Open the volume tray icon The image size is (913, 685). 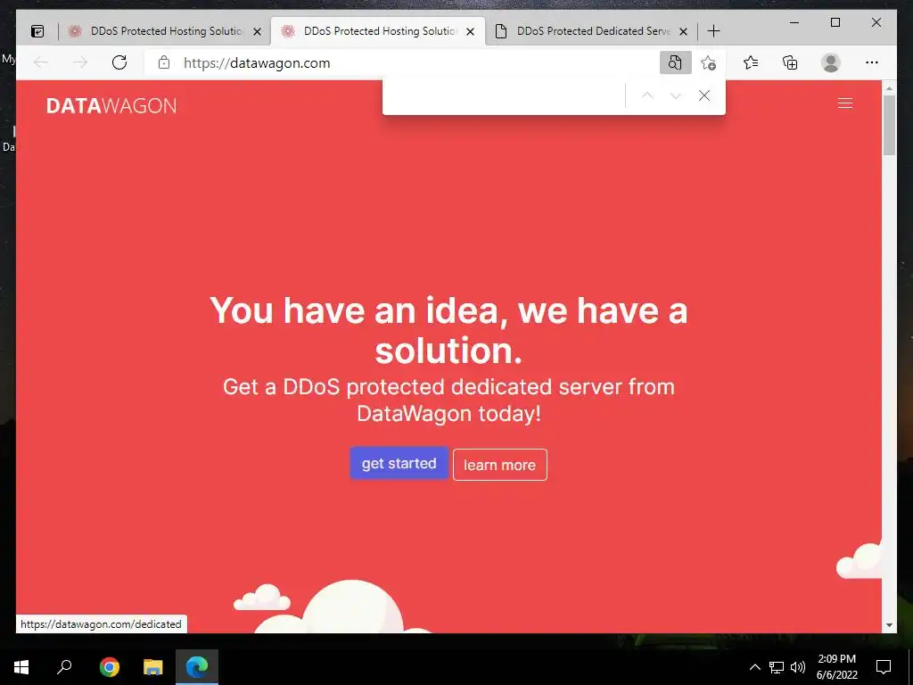coord(798,667)
